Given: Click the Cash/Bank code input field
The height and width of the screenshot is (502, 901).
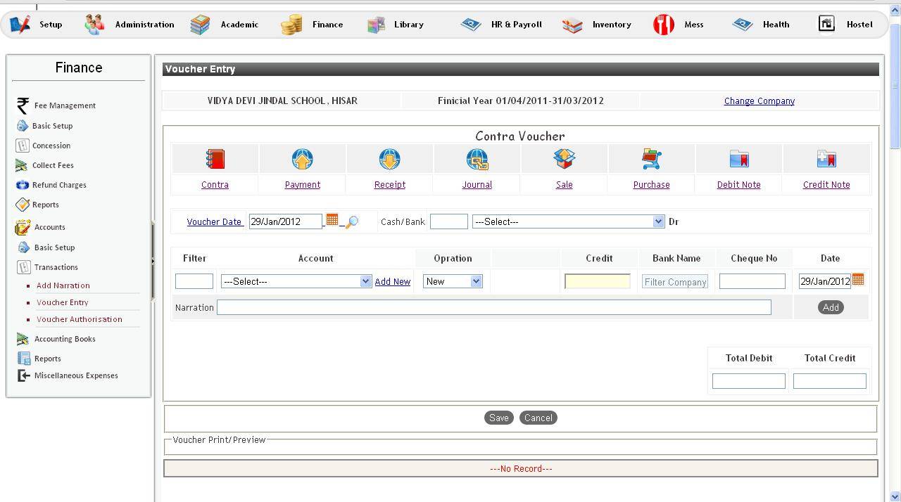Looking at the screenshot, I should [449, 221].
